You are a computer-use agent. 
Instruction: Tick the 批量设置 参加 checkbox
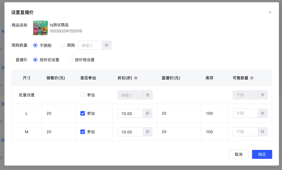pyautogui.click(x=83, y=95)
